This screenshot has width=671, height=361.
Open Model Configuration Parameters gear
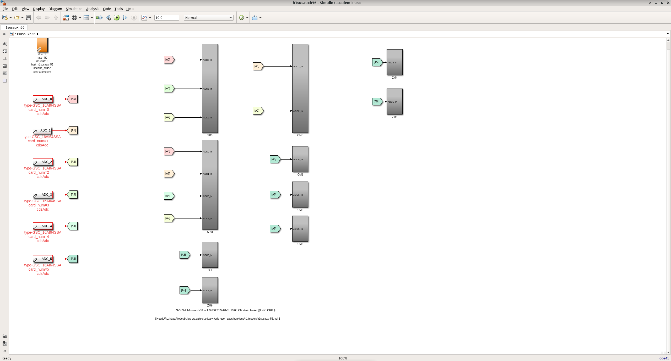pos(74,18)
